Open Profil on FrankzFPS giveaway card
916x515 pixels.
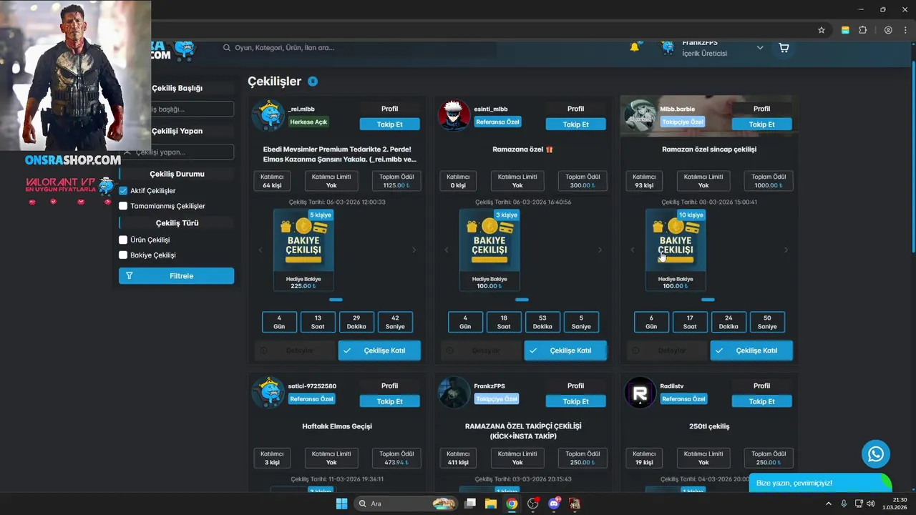(575, 386)
